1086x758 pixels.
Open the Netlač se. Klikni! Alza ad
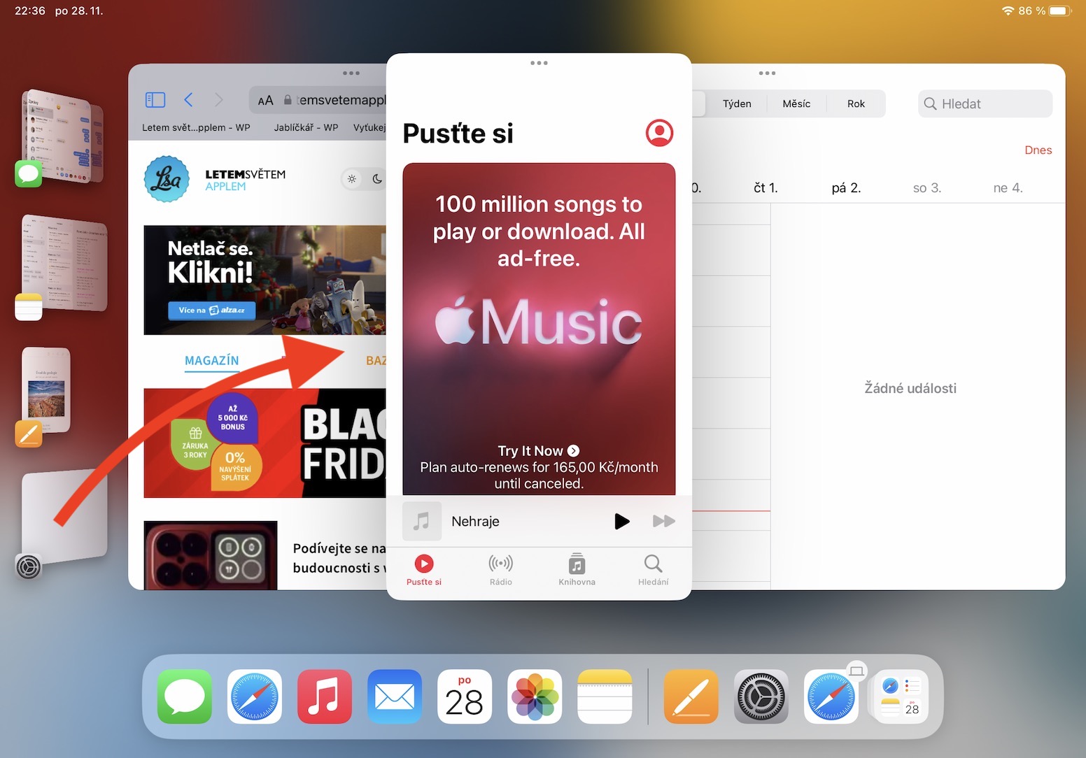click(x=265, y=280)
